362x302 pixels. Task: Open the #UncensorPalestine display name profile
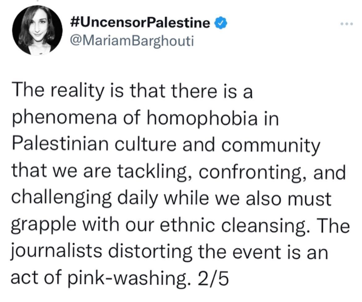(x=140, y=23)
